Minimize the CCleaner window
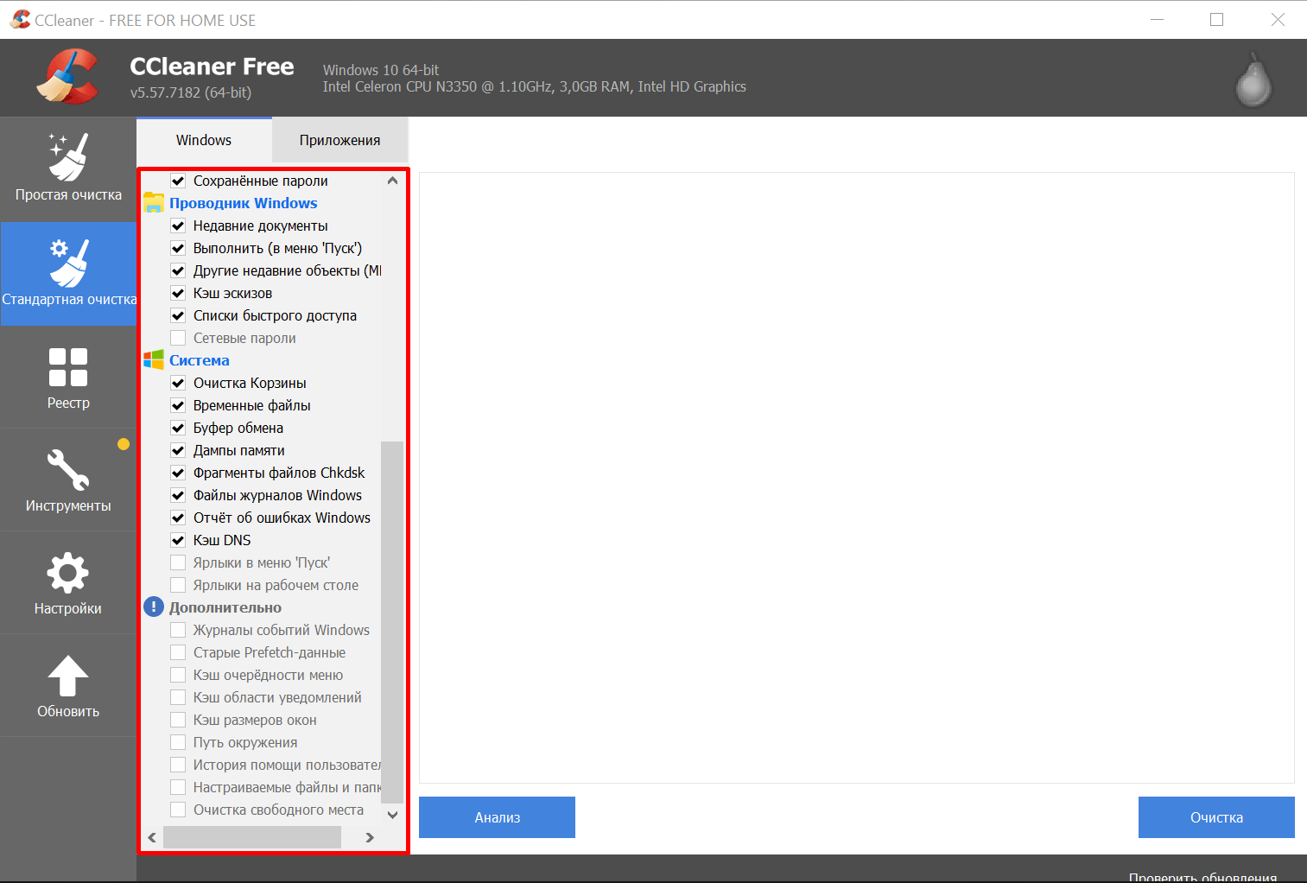The image size is (1307, 883). point(1158,19)
